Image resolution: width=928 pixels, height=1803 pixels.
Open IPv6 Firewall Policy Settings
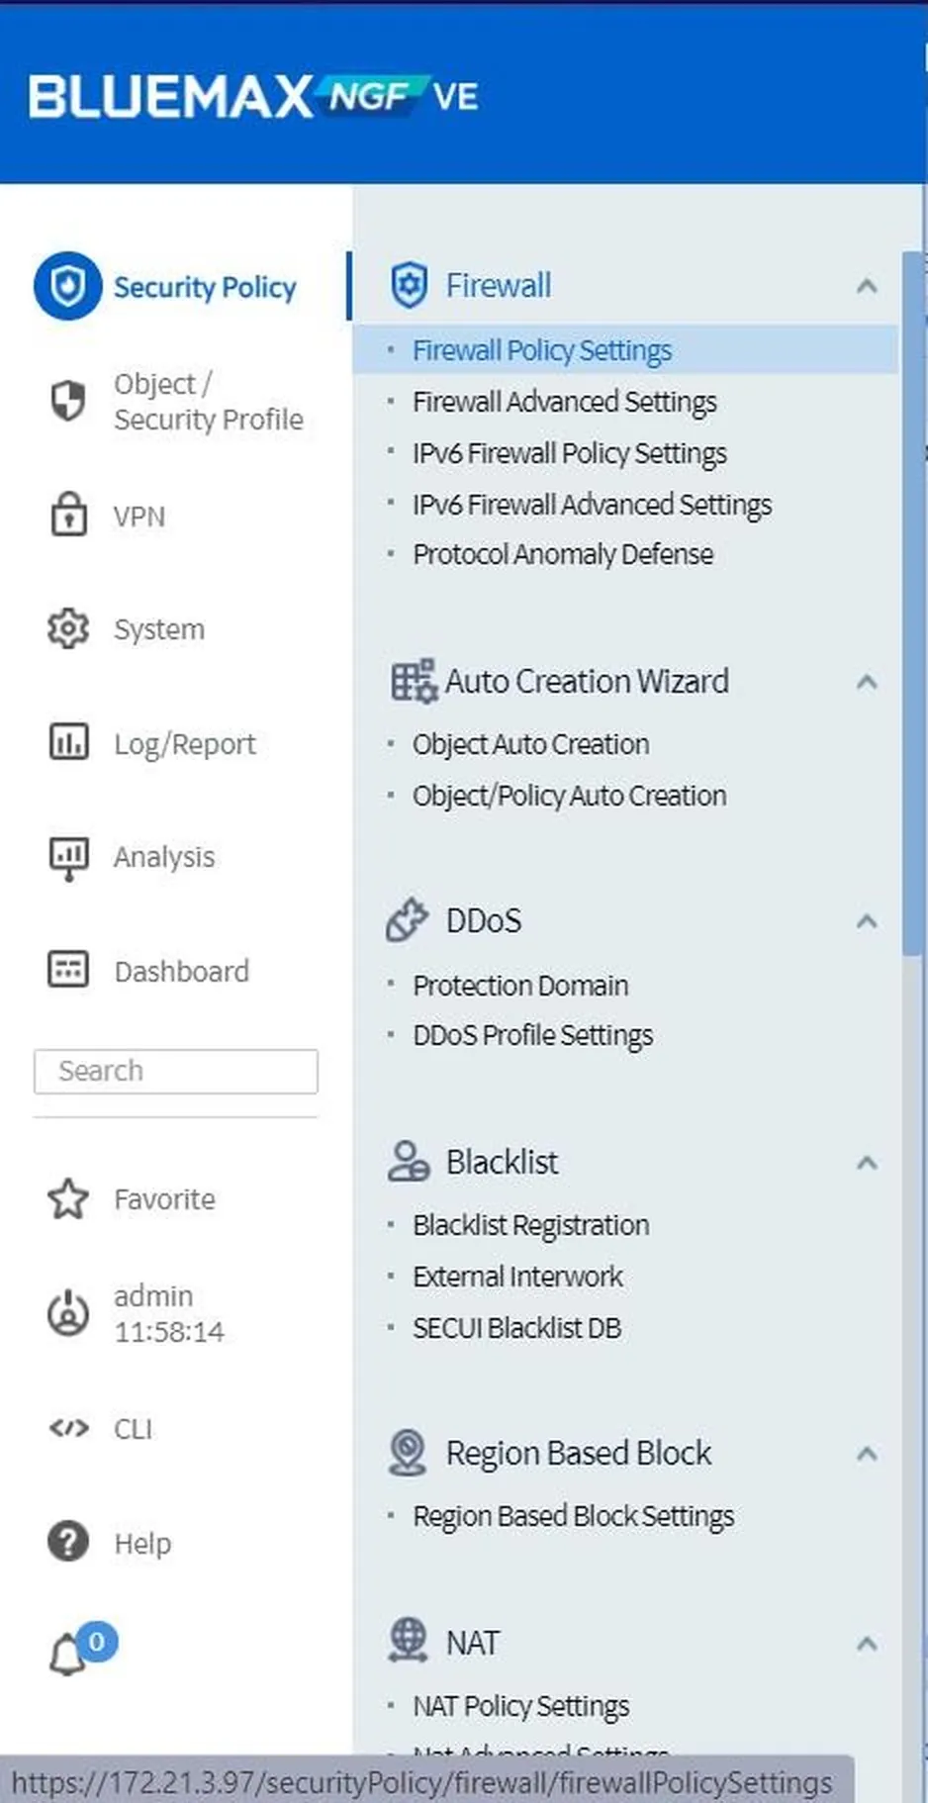pos(570,453)
